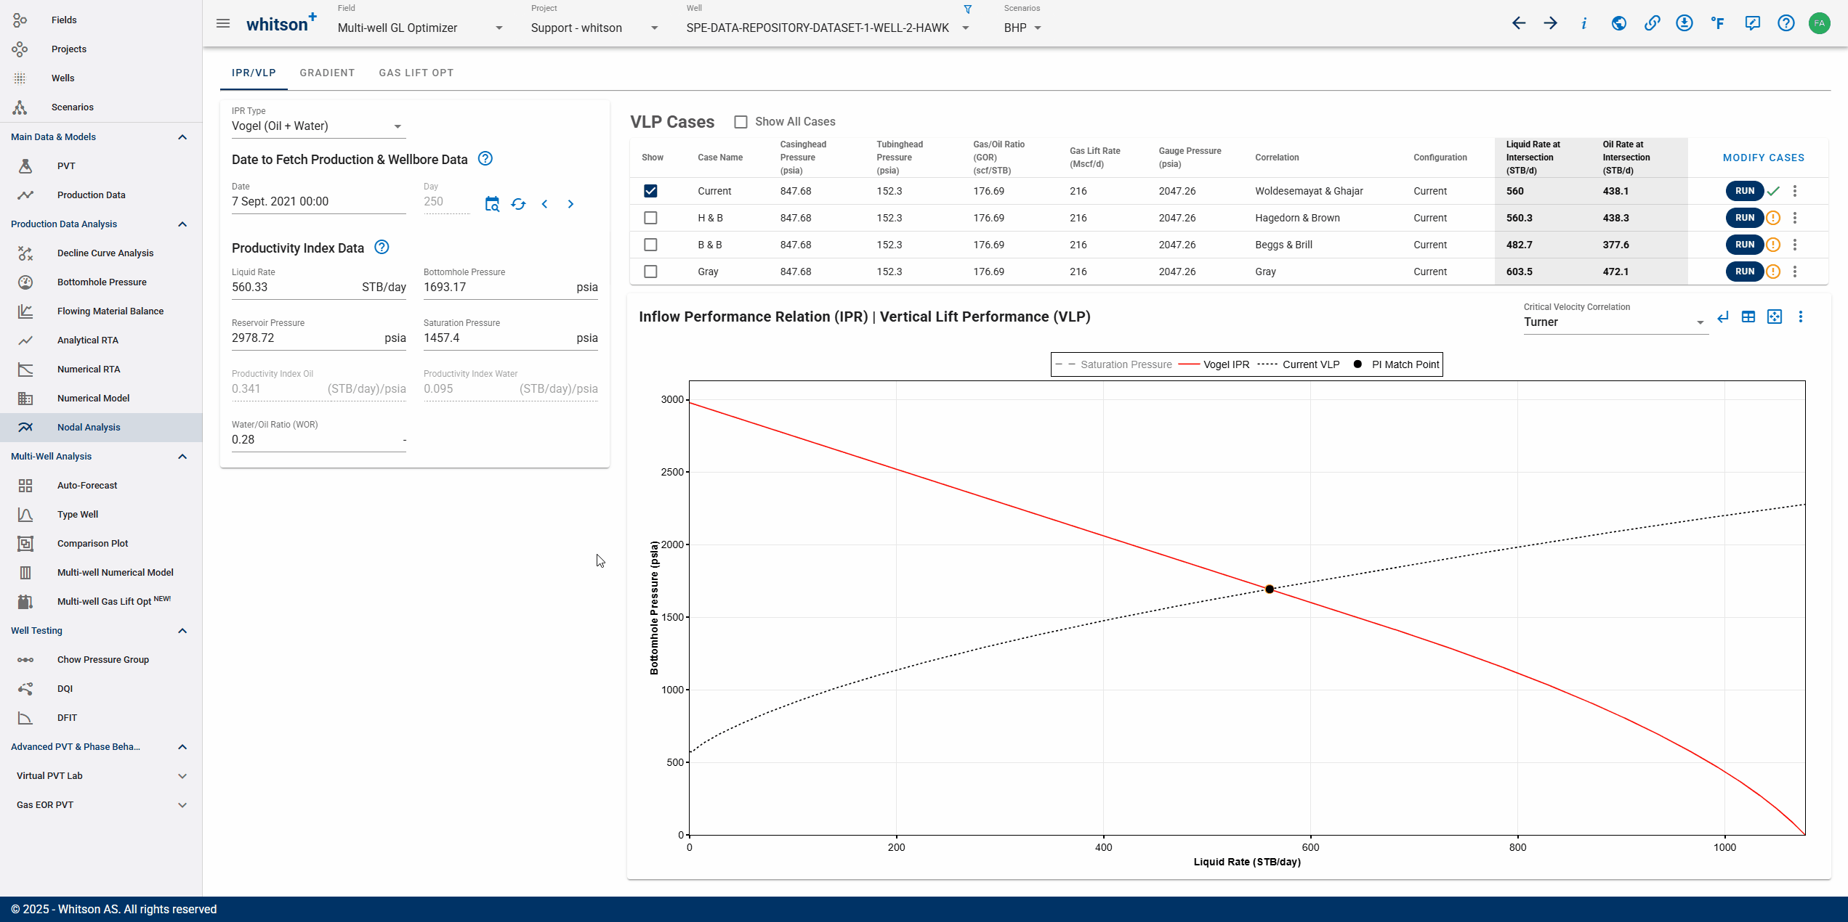Uncheck Show for the Current case

pos(650,191)
